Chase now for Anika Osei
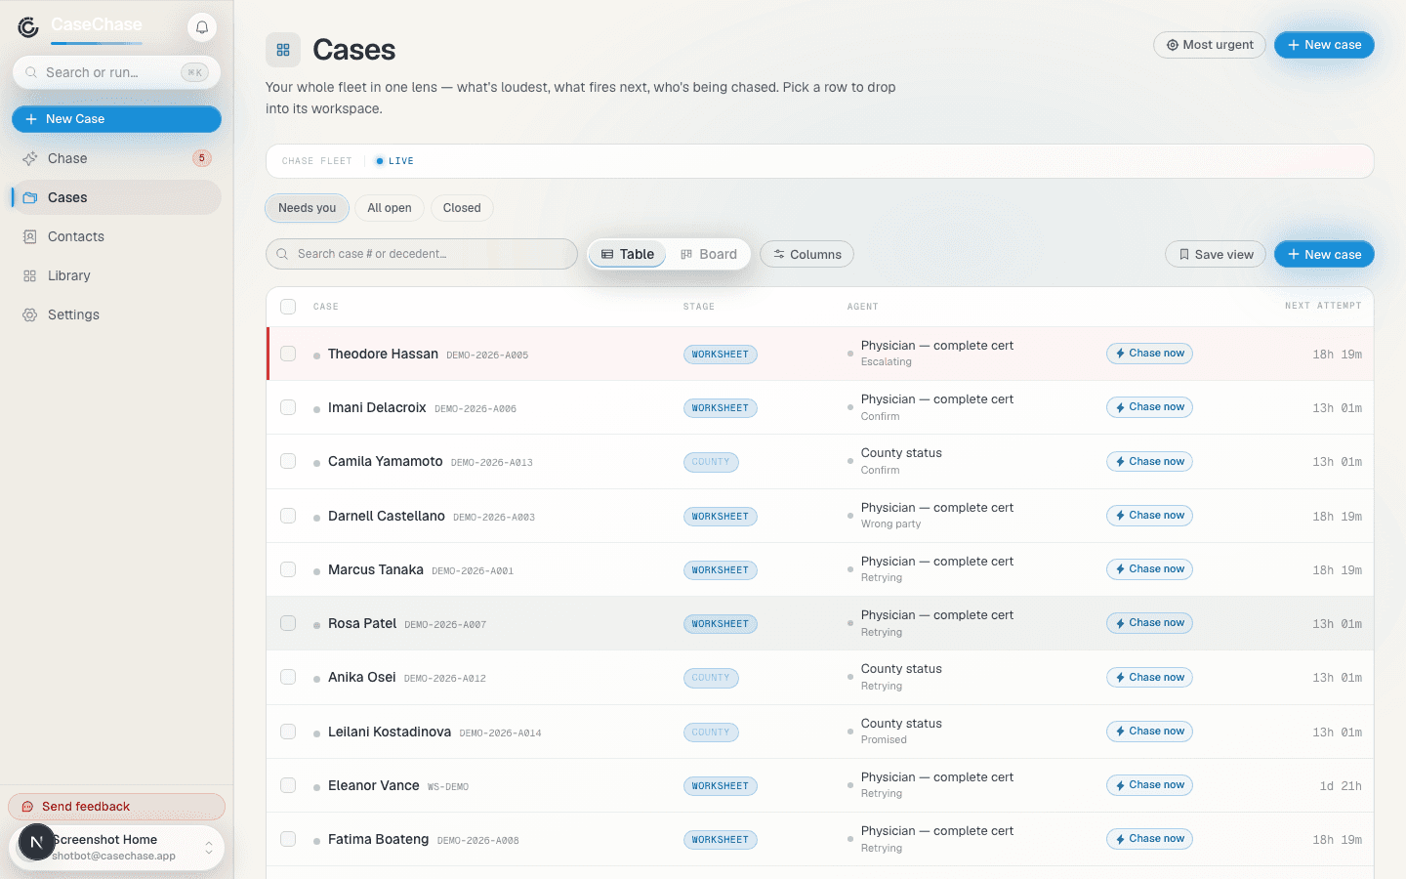Image resolution: width=1406 pixels, height=879 pixels. 1149,678
